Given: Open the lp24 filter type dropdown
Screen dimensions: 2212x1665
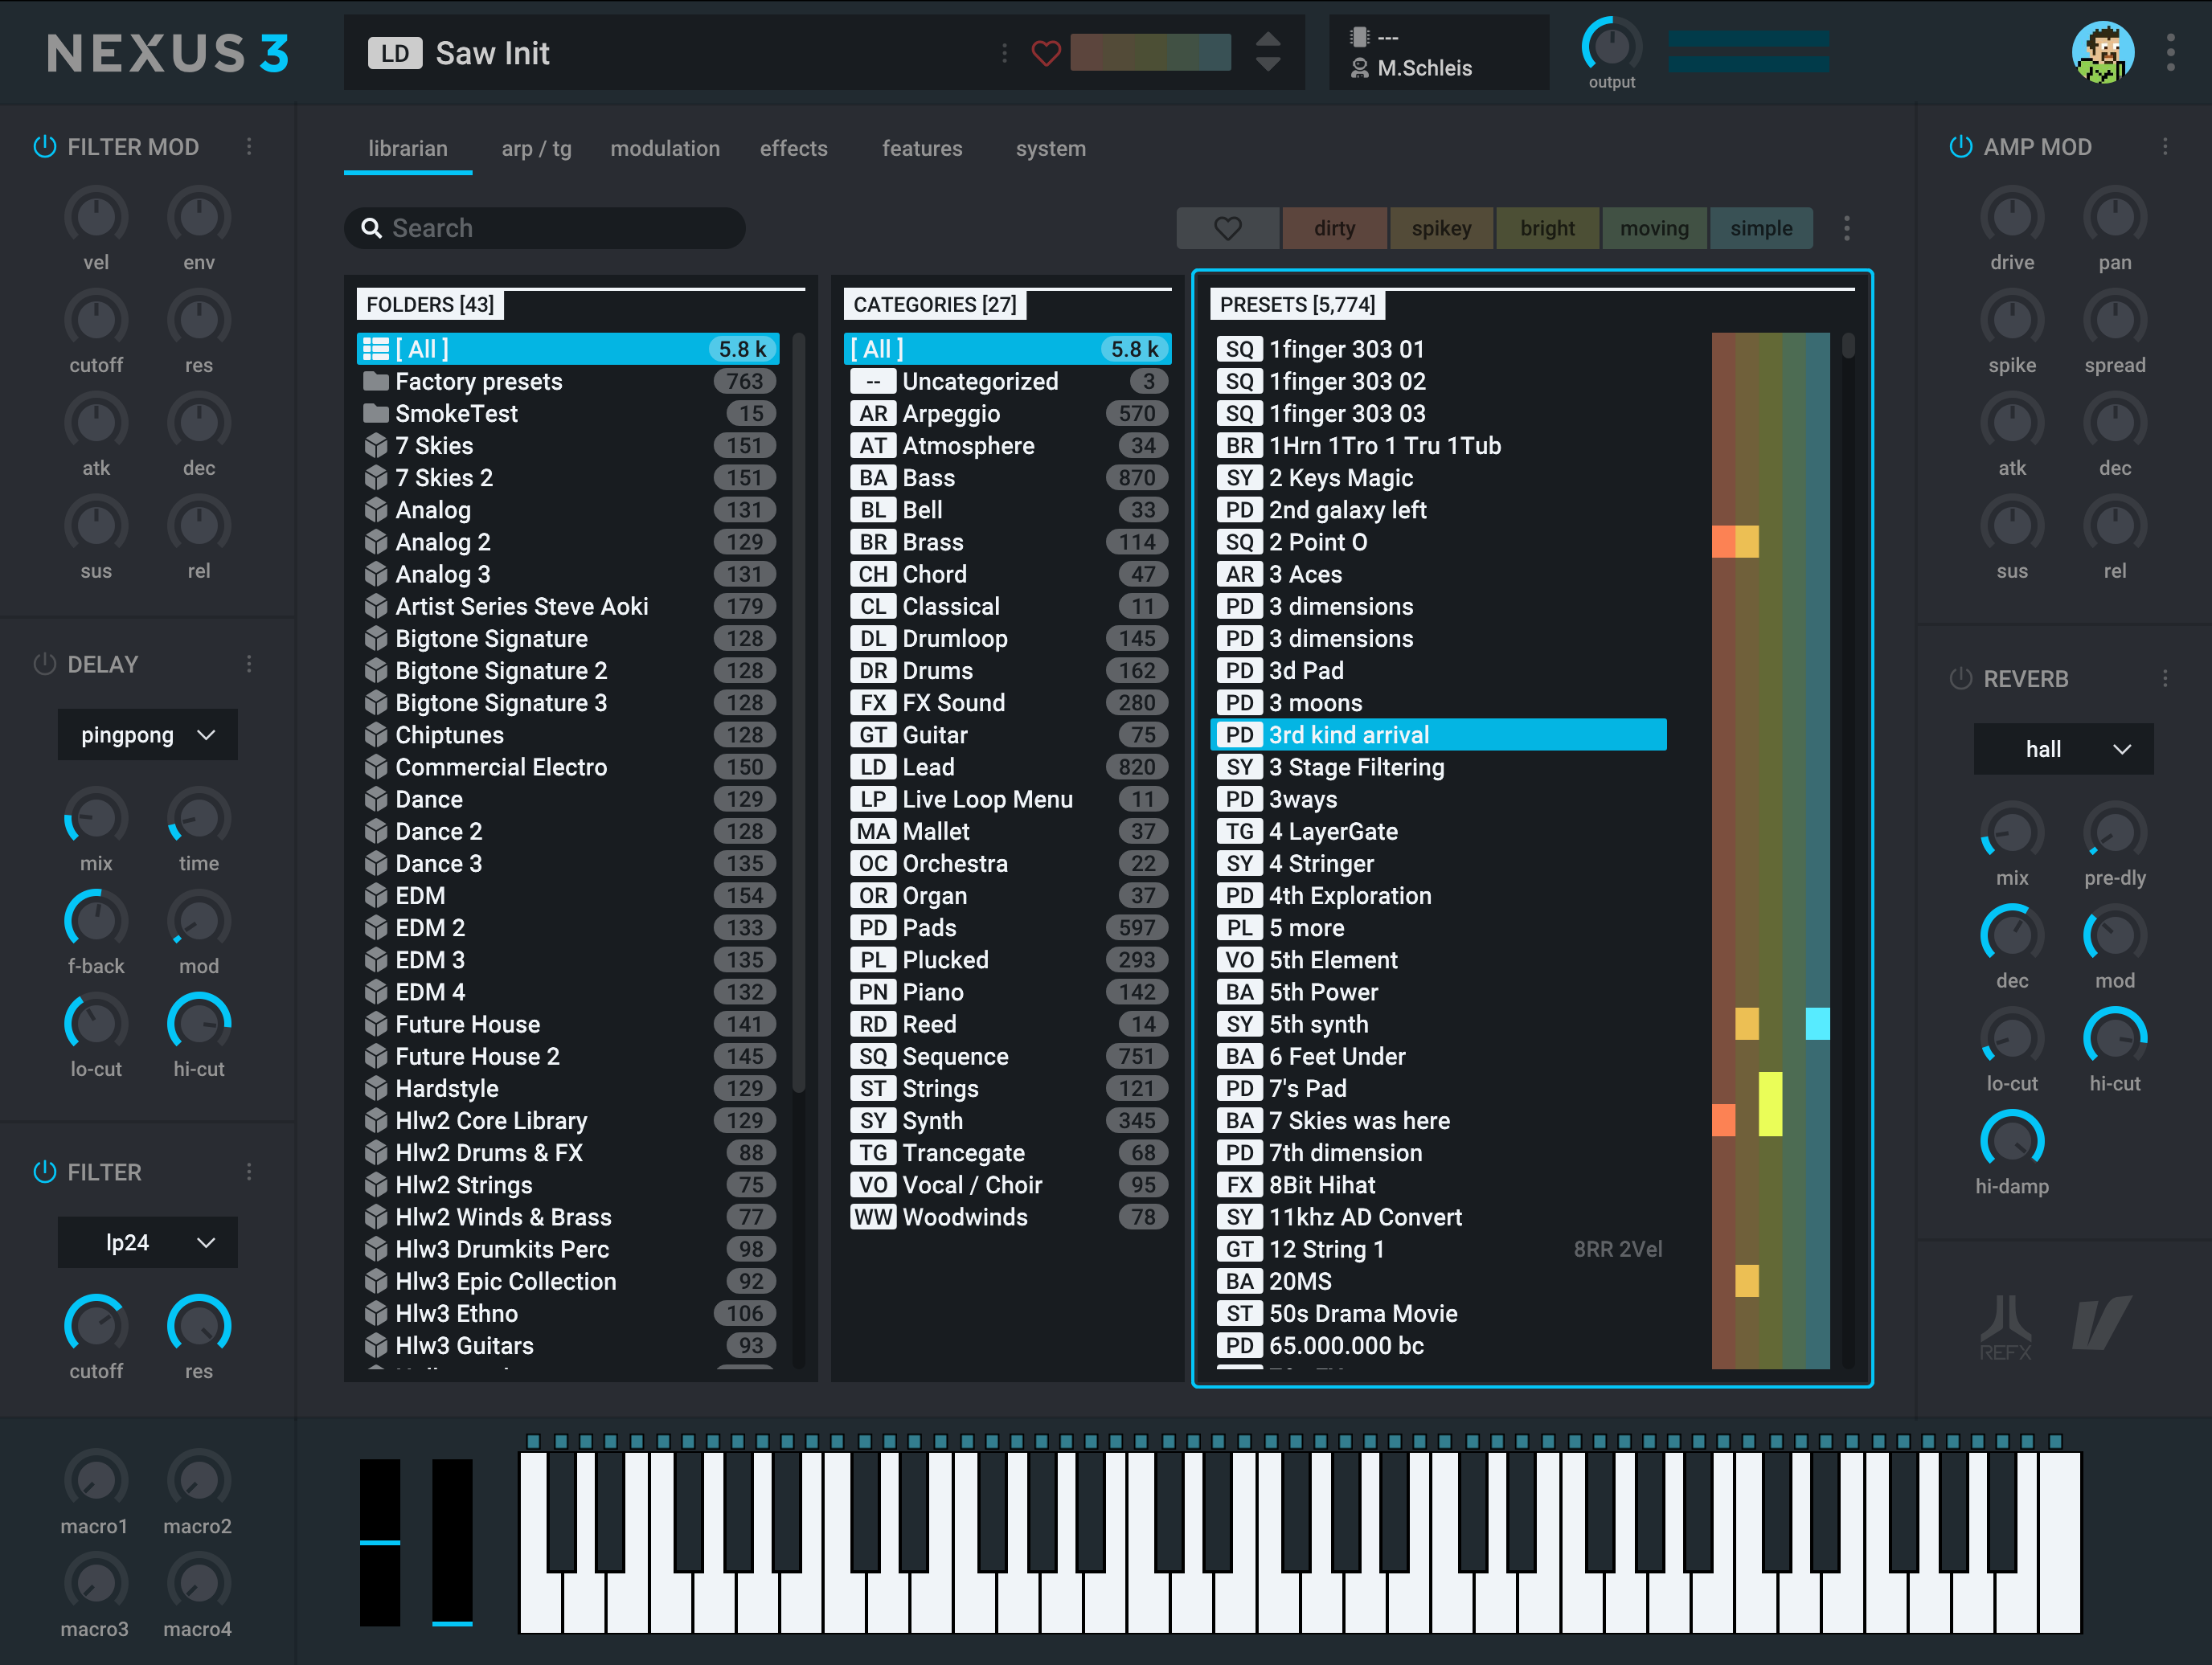Looking at the screenshot, I should click(x=148, y=1242).
